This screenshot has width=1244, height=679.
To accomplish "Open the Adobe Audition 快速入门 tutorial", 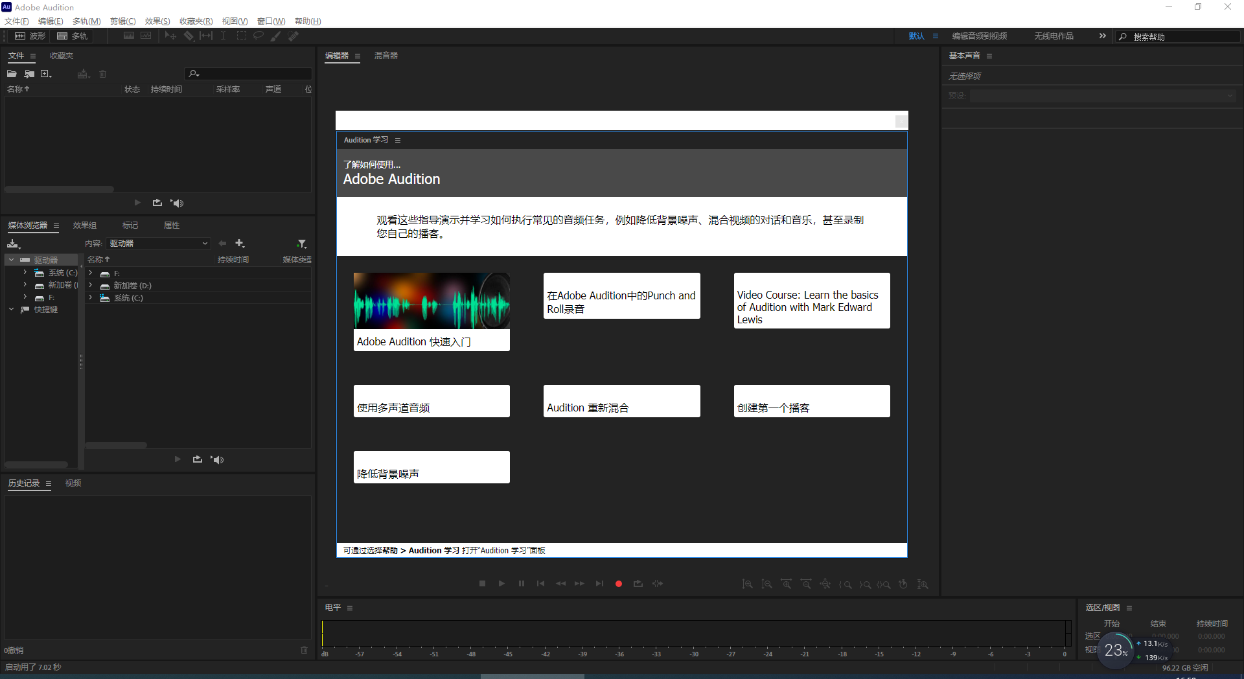I will click(431, 311).
